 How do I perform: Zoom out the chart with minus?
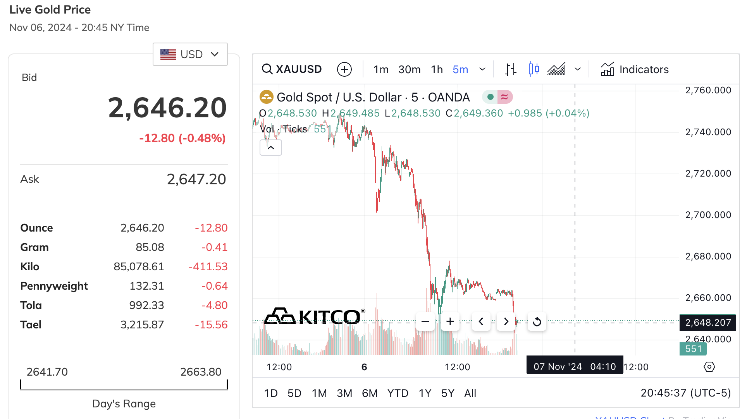[425, 321]
